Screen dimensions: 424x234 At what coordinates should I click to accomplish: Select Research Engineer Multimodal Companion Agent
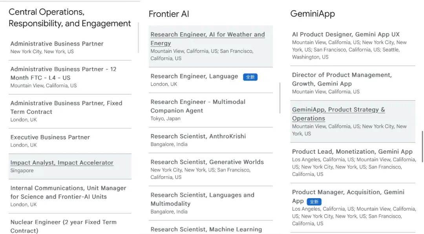coord(197,106)
